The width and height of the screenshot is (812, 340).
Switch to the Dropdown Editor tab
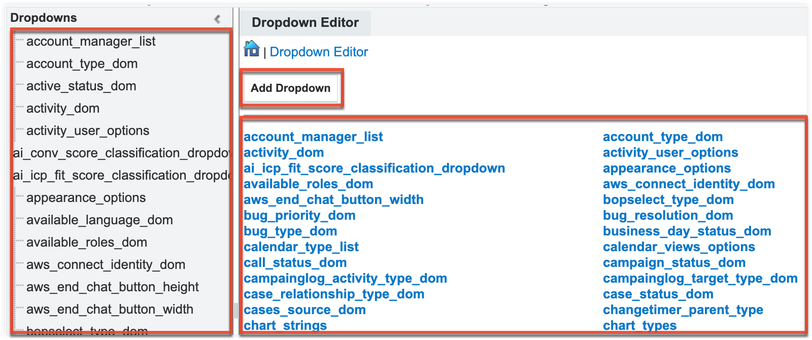pyautogui.click(x=305, y=23)
